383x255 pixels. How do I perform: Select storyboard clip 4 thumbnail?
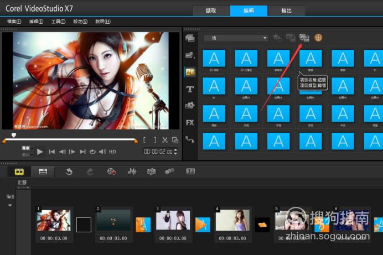coord(232,220)
